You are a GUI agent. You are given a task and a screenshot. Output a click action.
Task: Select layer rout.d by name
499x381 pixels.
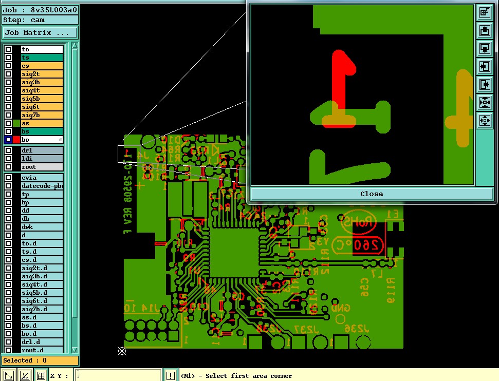click(42, 350)
